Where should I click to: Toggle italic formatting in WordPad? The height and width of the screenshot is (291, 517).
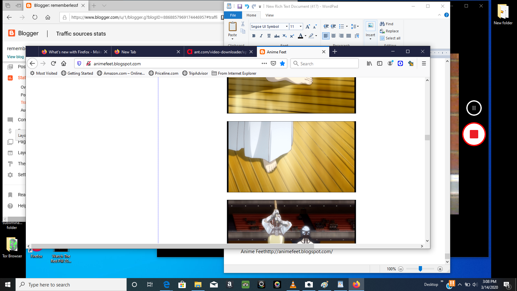pos(261,36)
